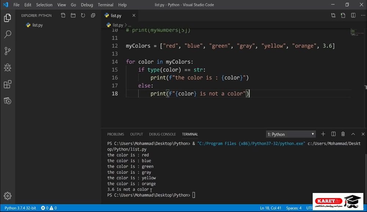This screenshot has height=212, width=367.
Task: Create a new terminal with plus icon
Action: (x=323, y=134)
